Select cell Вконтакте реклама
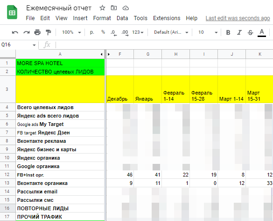The height and width of the screenshot is (221, 273). (x=60, y=141)
